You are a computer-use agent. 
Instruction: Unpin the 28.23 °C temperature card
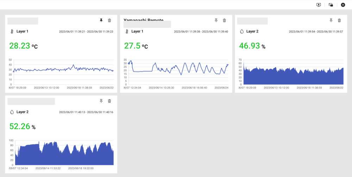pos(101,20)
